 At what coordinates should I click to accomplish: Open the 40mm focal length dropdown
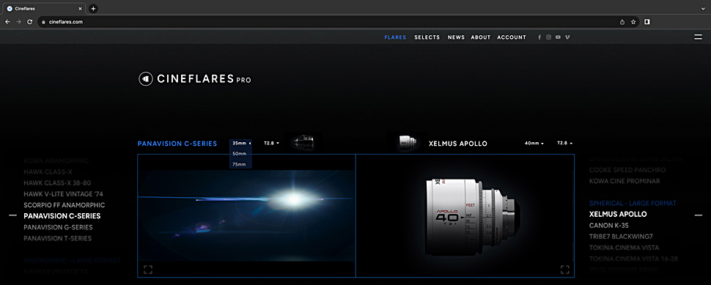(534, 143)
